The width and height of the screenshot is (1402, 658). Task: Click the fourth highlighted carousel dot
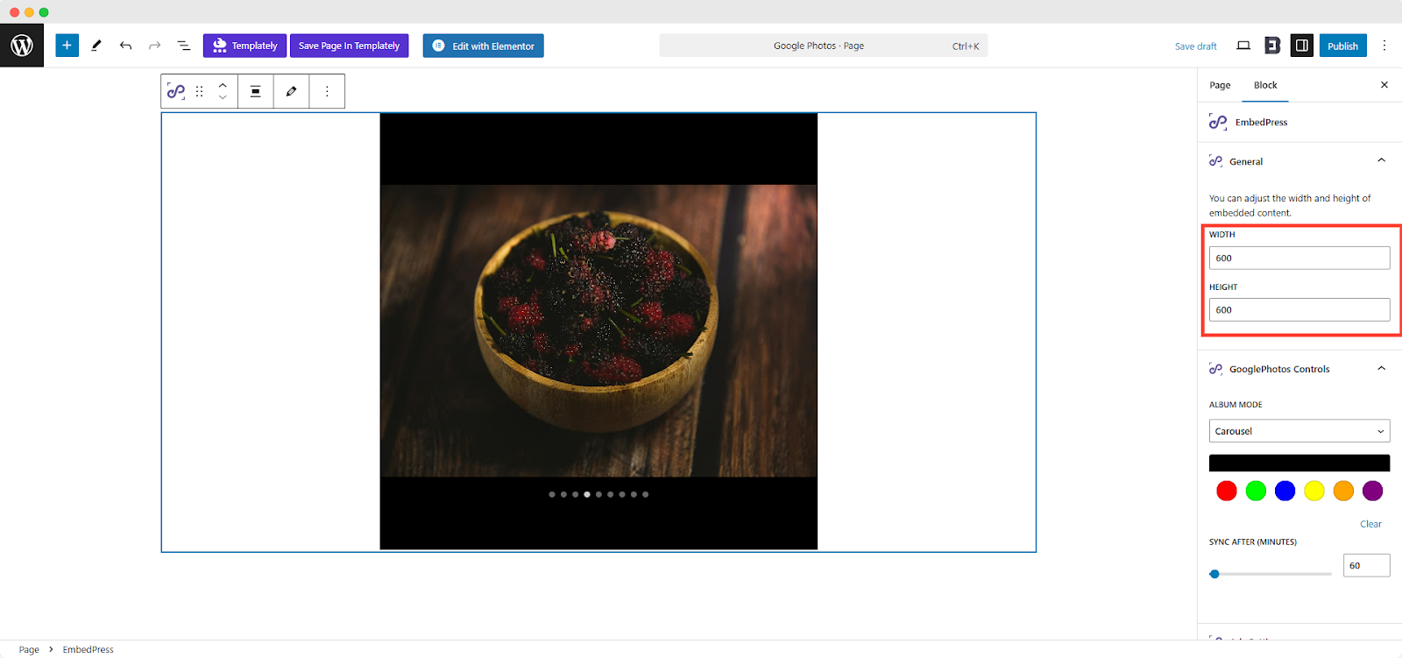[587, 494]
